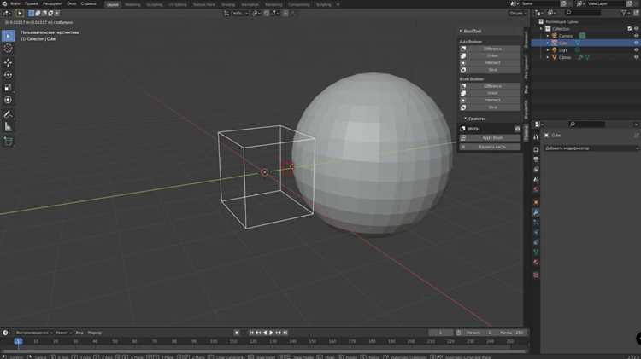
Task: Select the Move tool in left toolbar
Action: click(x=8, y=62)
